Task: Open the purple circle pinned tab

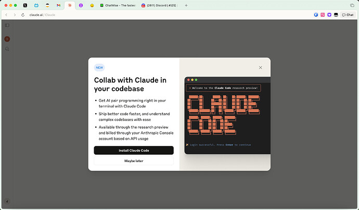Action: tap(81, 5)
